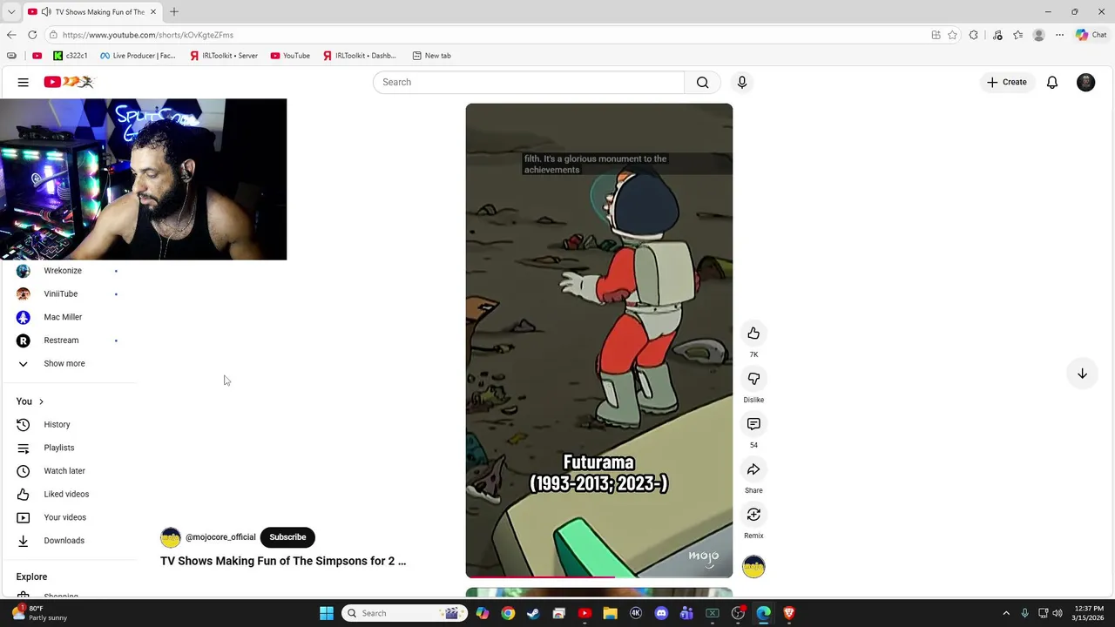Go to the next Short with down arrow
This screenshot has height=627, width=1115.
click(x=1082, y=374)
